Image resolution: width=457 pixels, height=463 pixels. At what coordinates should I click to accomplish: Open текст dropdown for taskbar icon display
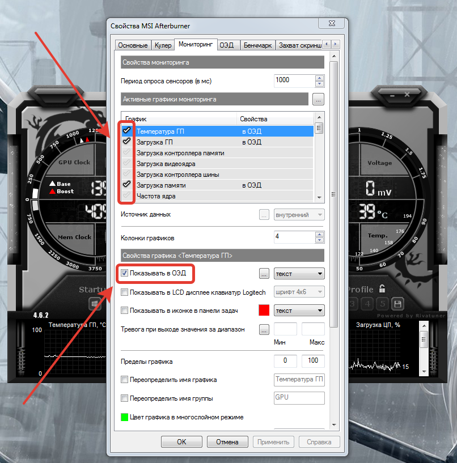299,310
